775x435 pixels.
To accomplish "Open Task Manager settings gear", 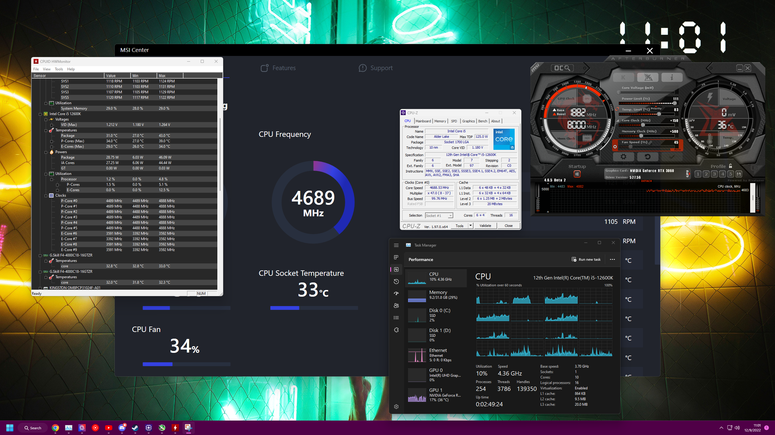I will click(x=396, y=407).
